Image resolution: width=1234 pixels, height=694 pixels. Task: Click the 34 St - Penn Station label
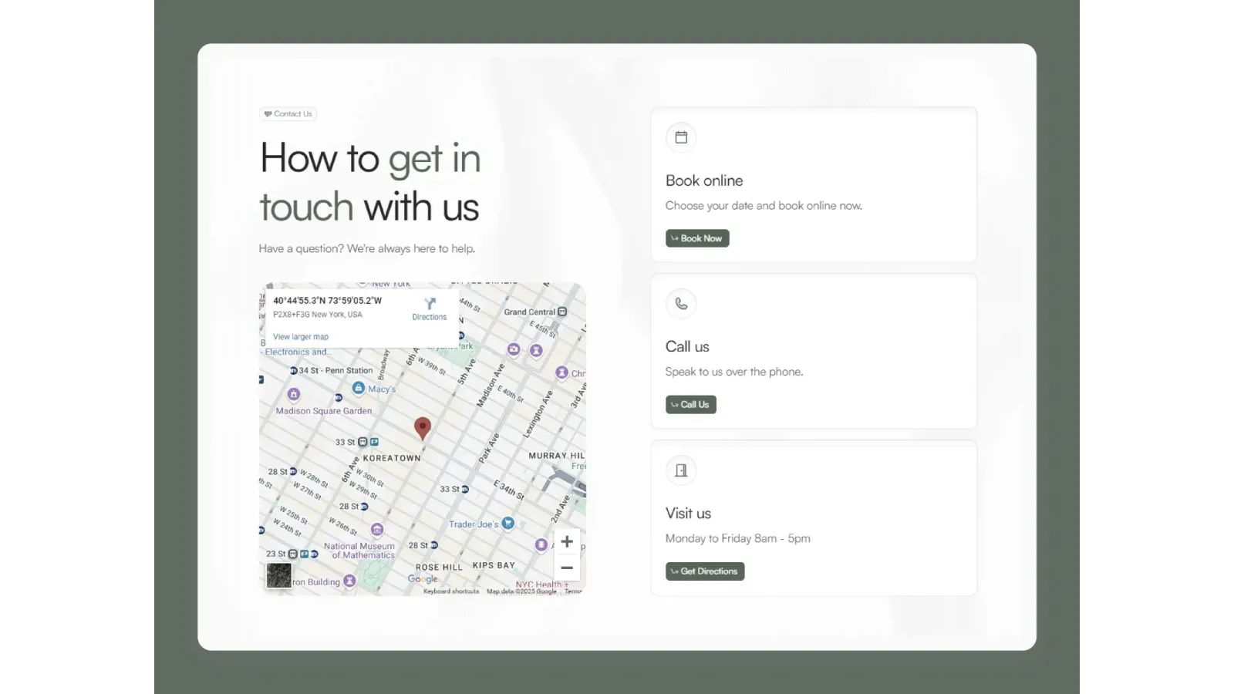click(335, 371)
